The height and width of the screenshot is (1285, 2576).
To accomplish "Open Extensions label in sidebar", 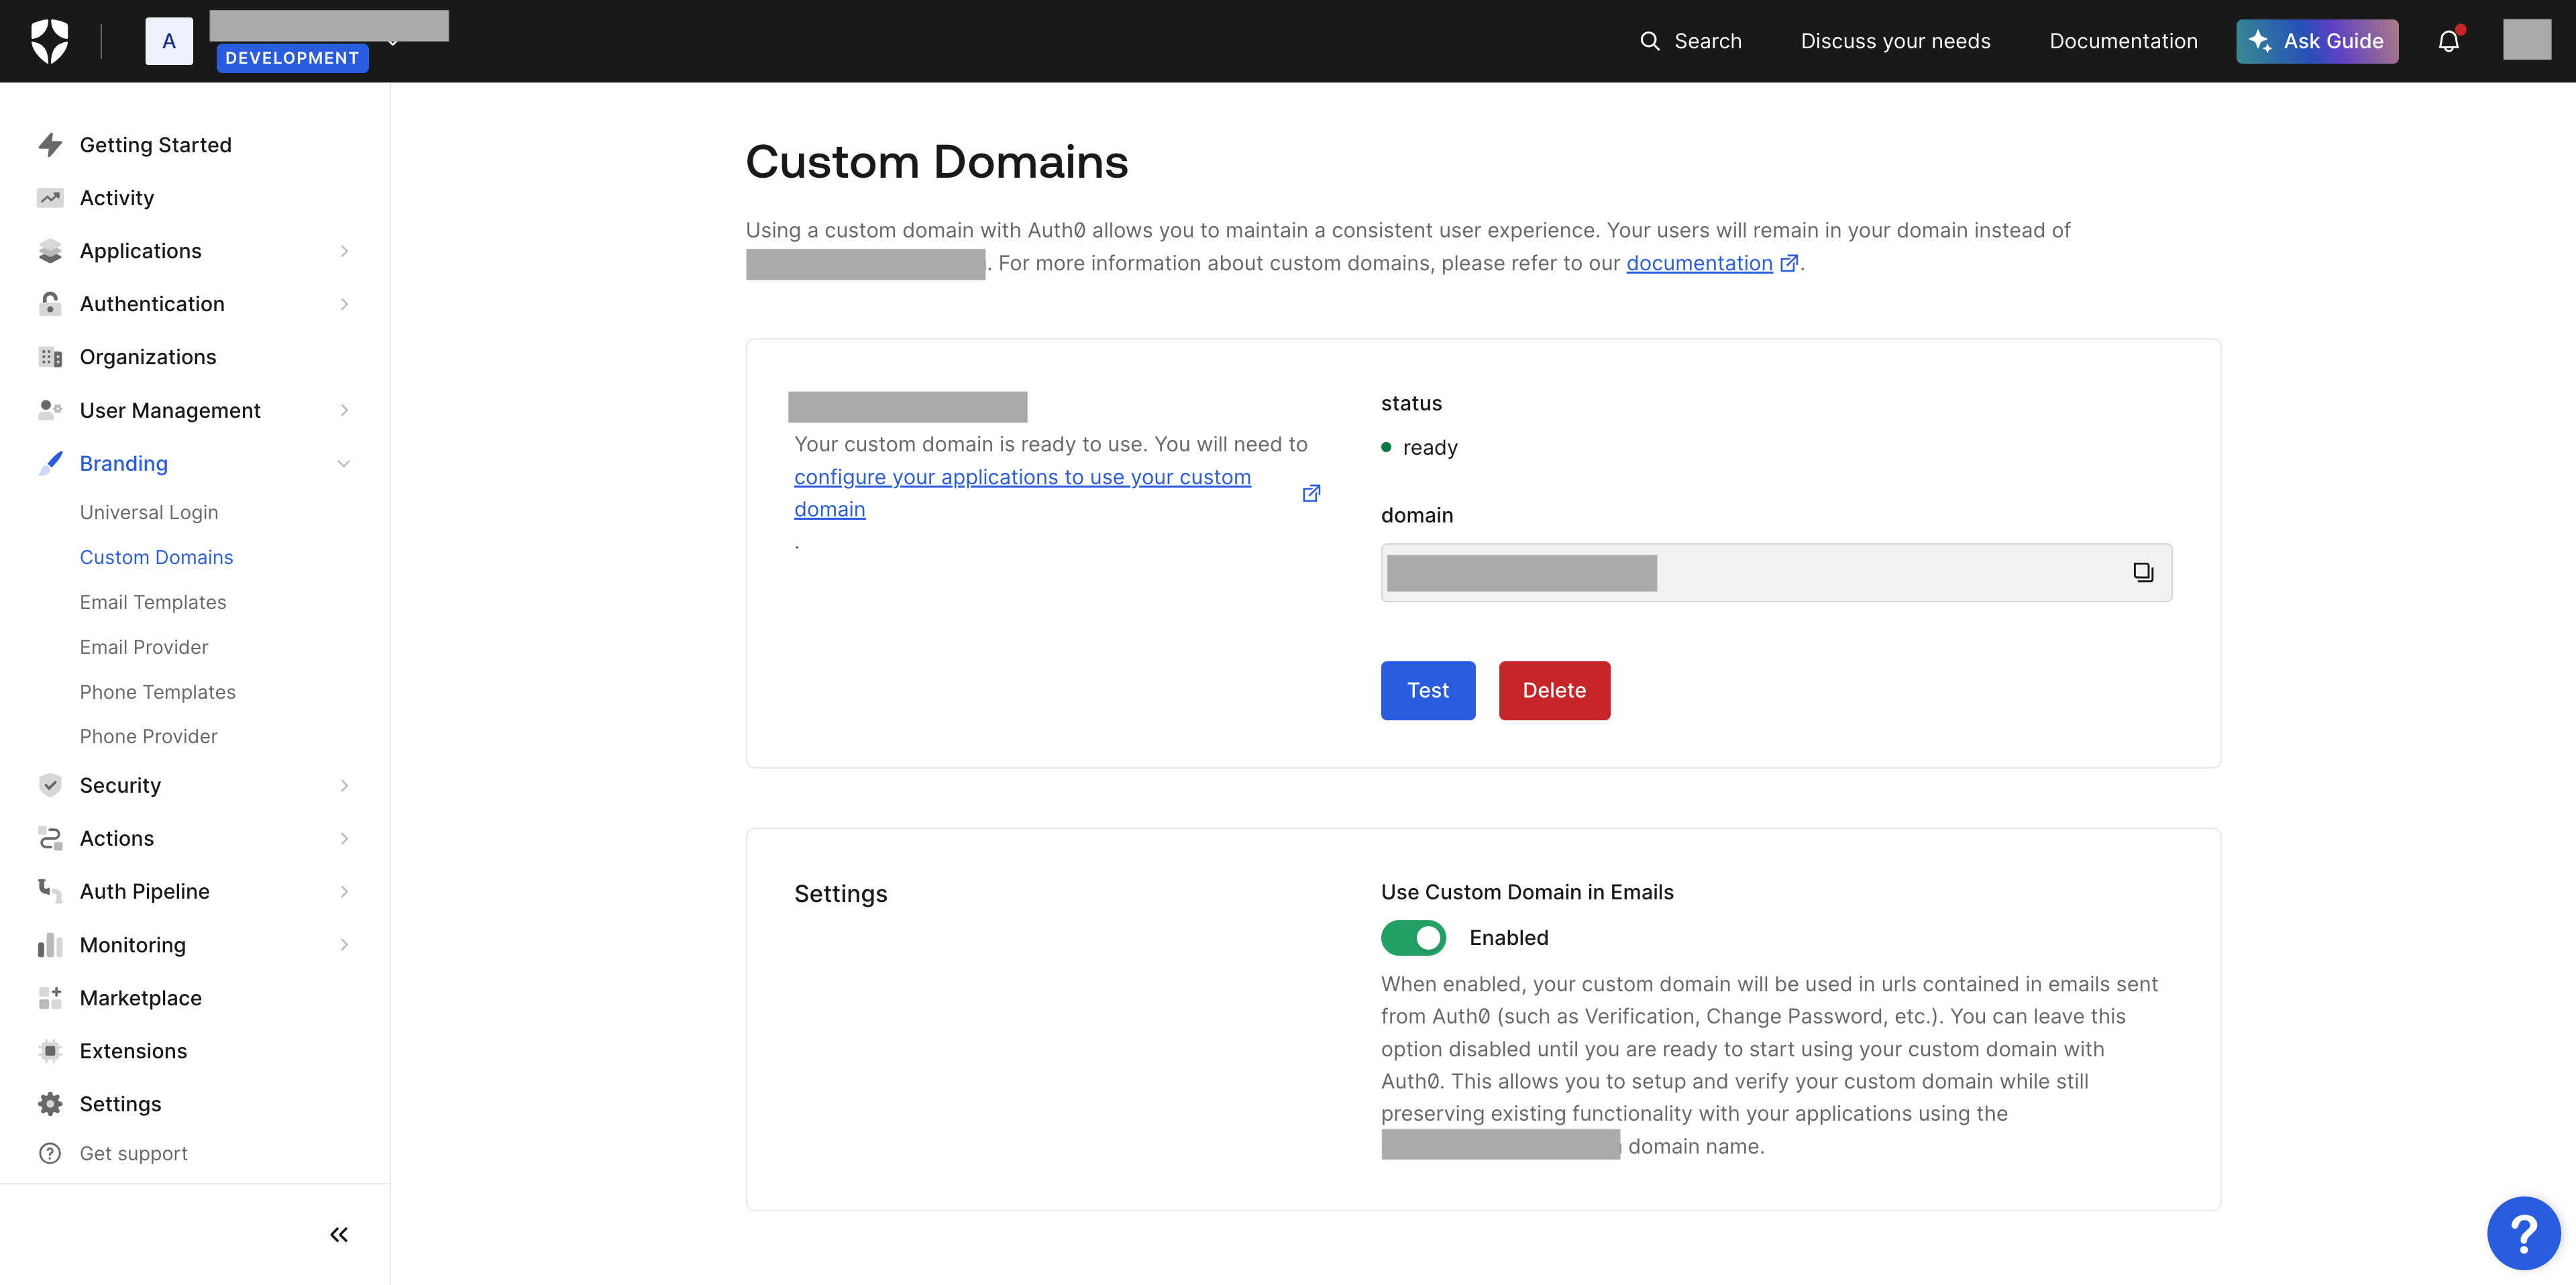I will pyautogui.click(x=133, y=1050).
